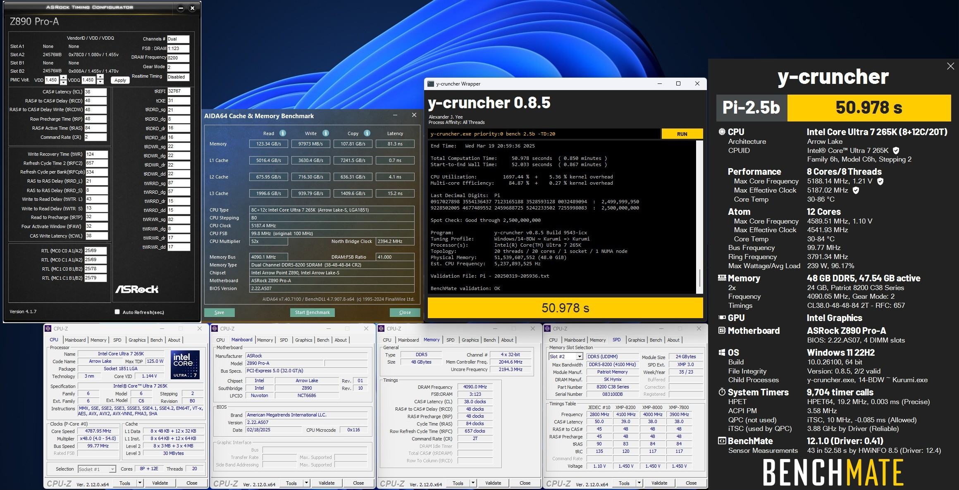Click the yellow RUN button in y-cruncher Wrapper
959x490 pixels.
682,134
